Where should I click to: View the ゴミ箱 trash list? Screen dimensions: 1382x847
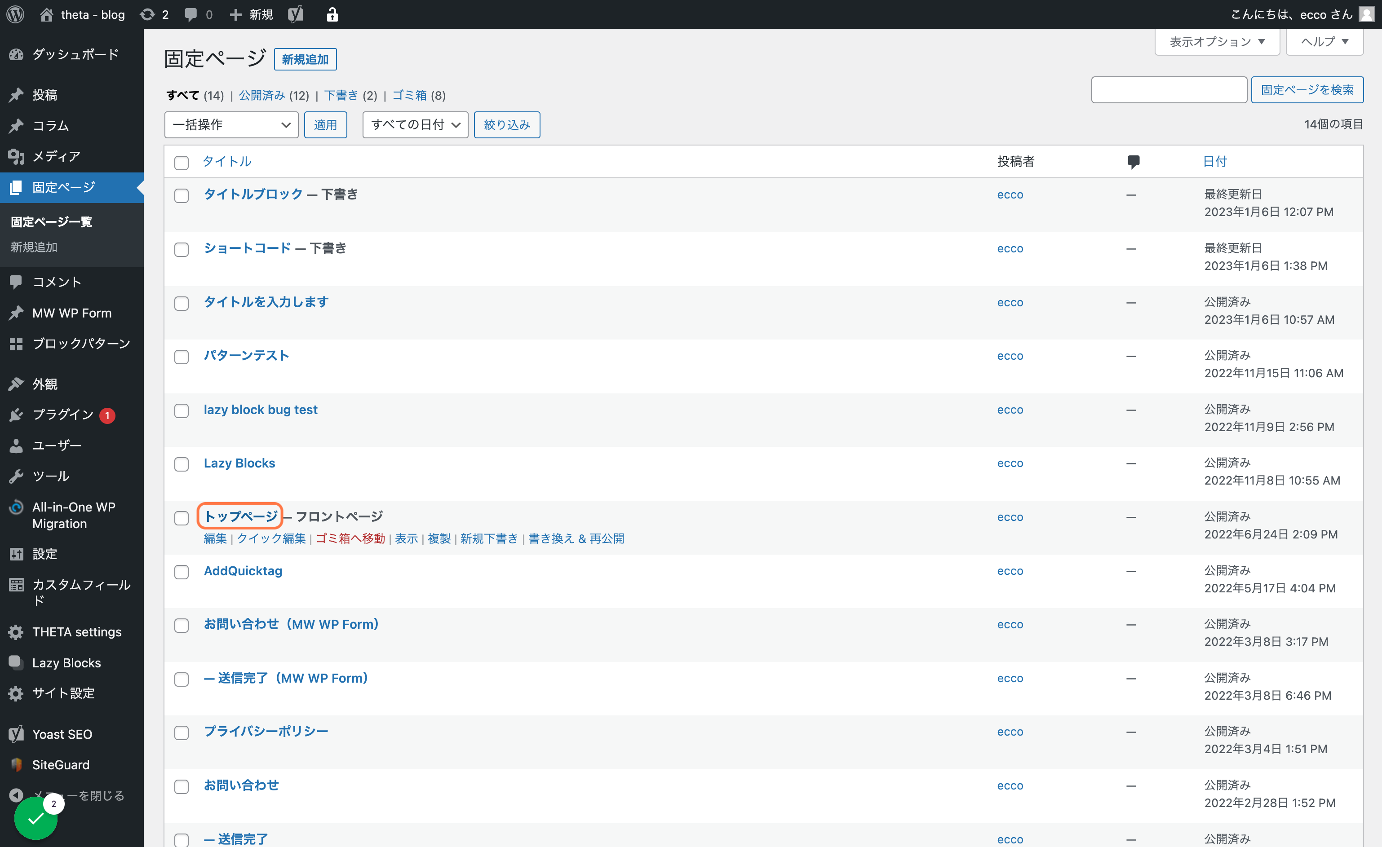pyautogui.click(x=409, y=95)
